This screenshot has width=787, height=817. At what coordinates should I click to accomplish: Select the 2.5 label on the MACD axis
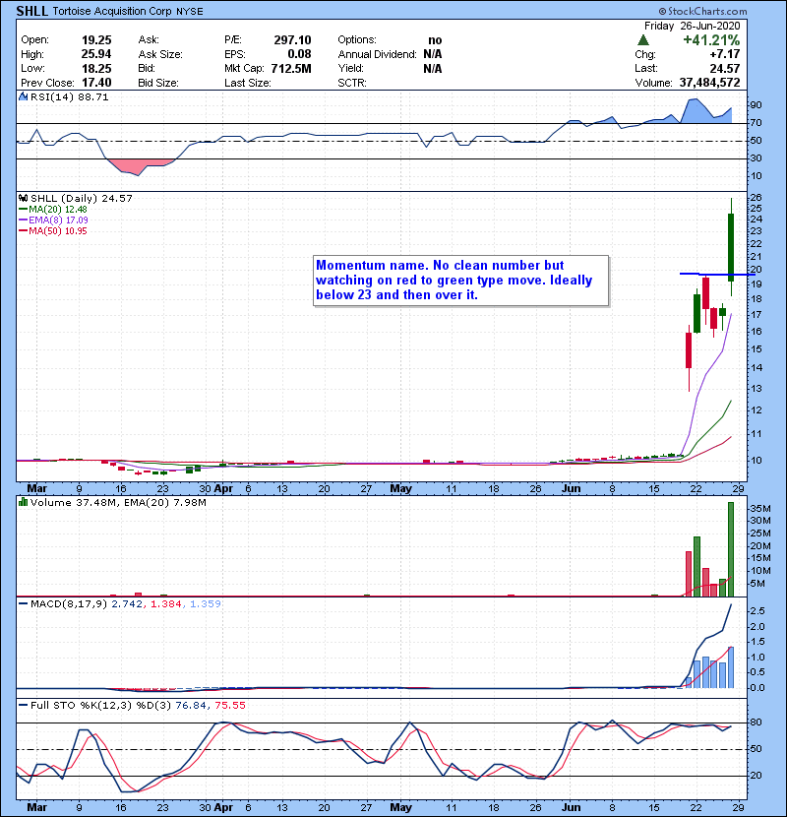pyautogui.click(x=758, y=610)
